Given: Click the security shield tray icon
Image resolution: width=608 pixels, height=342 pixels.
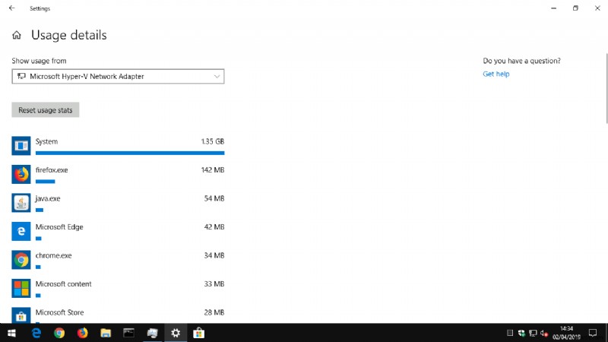Looking at the screenshot, I should [521, 333].
